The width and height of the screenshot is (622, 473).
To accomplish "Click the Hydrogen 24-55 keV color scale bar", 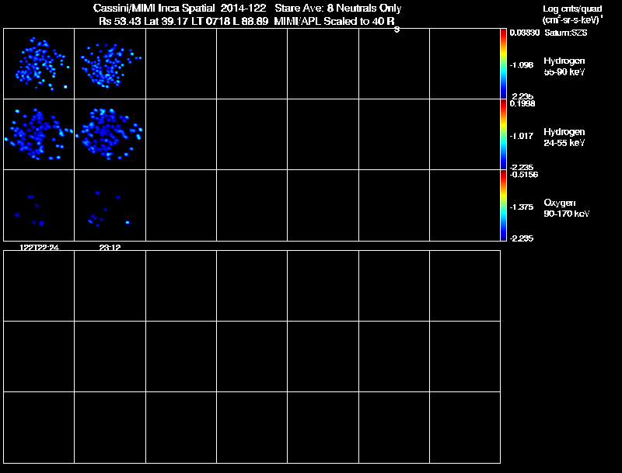I will click(503, 134).
